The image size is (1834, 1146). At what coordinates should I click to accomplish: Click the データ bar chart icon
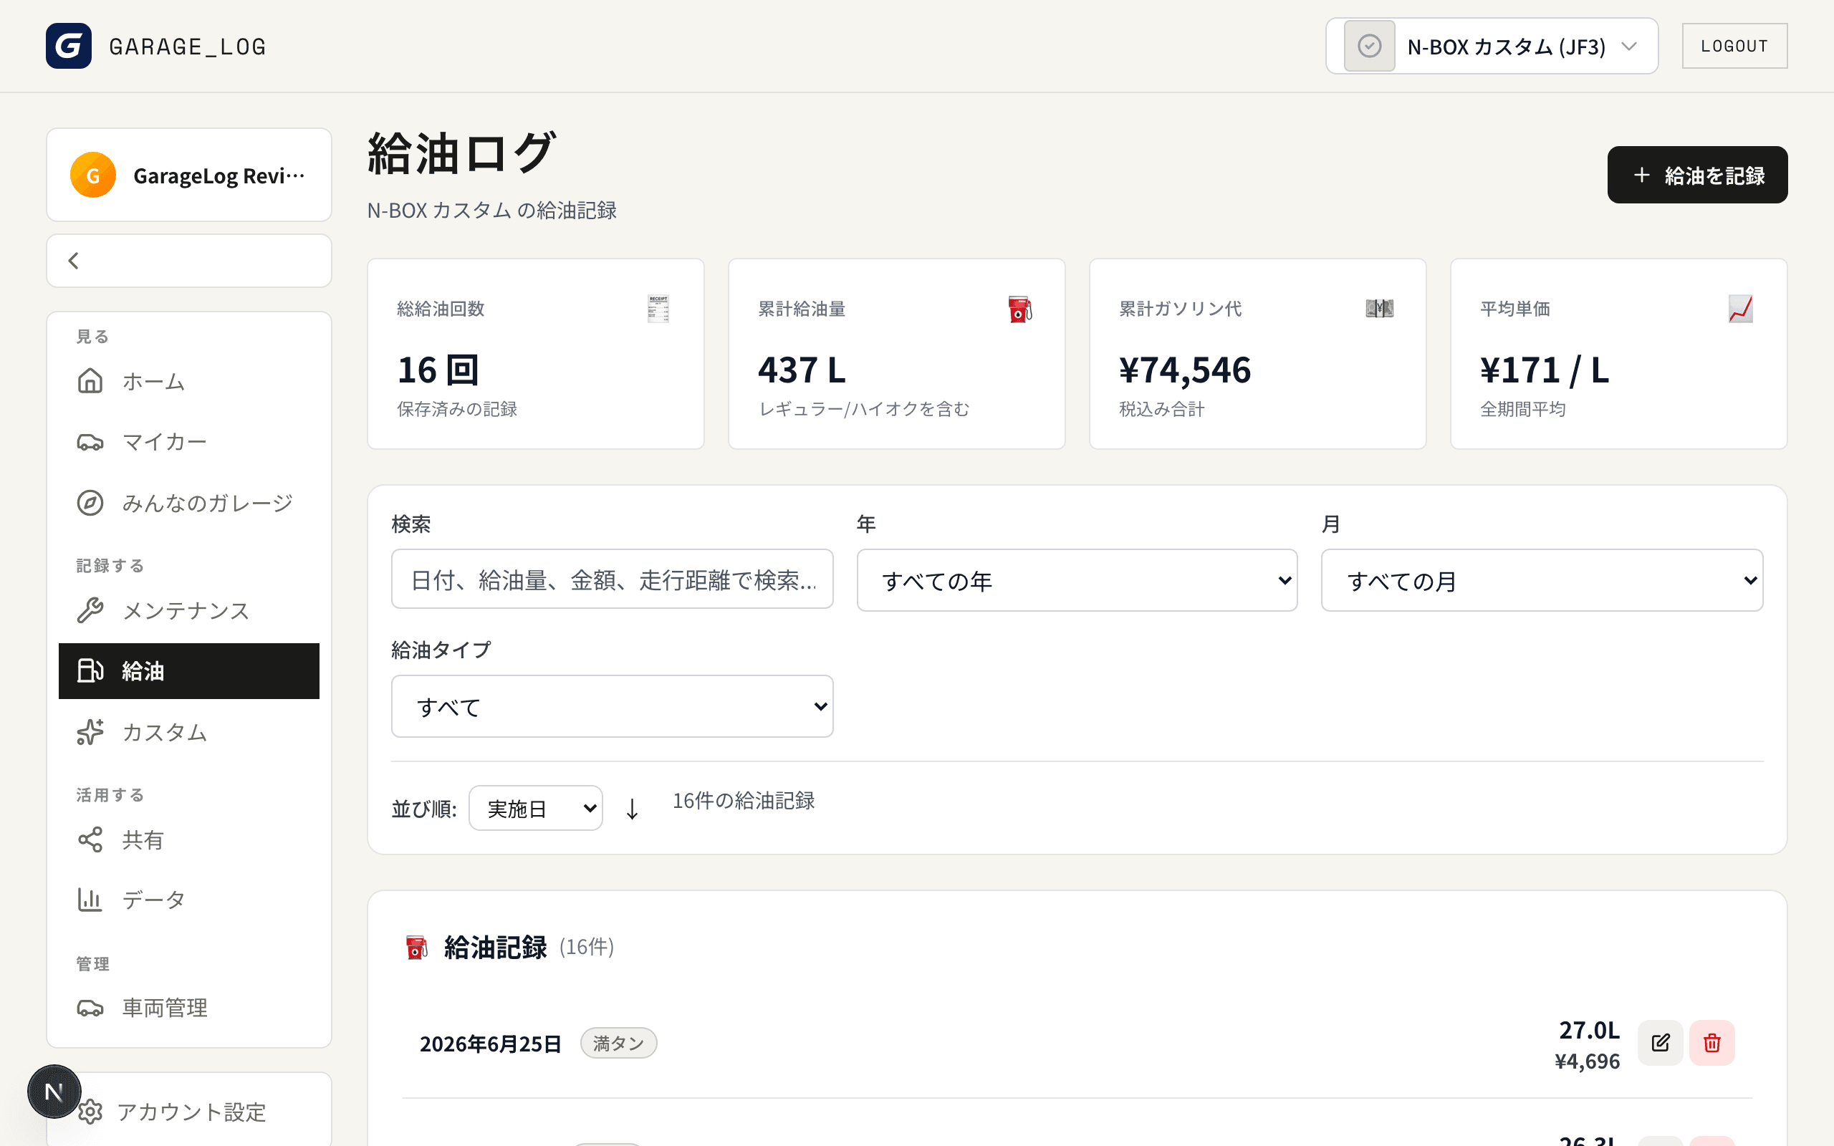click(x=90, y=900)
